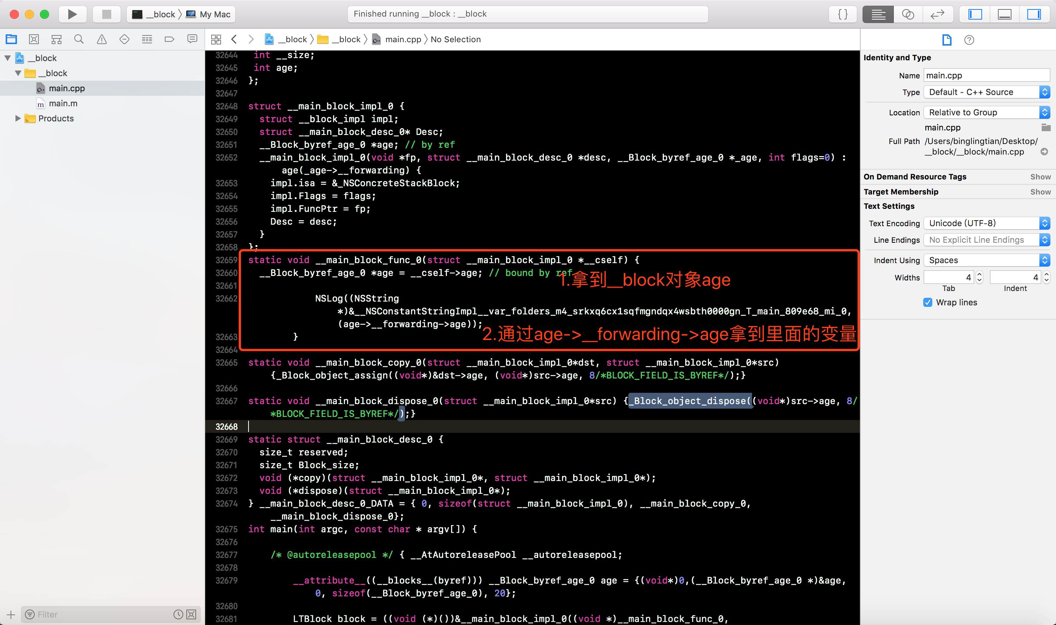Switch to the standard editor view
The width and height of the screenshot is (1056, 625).
878,14
